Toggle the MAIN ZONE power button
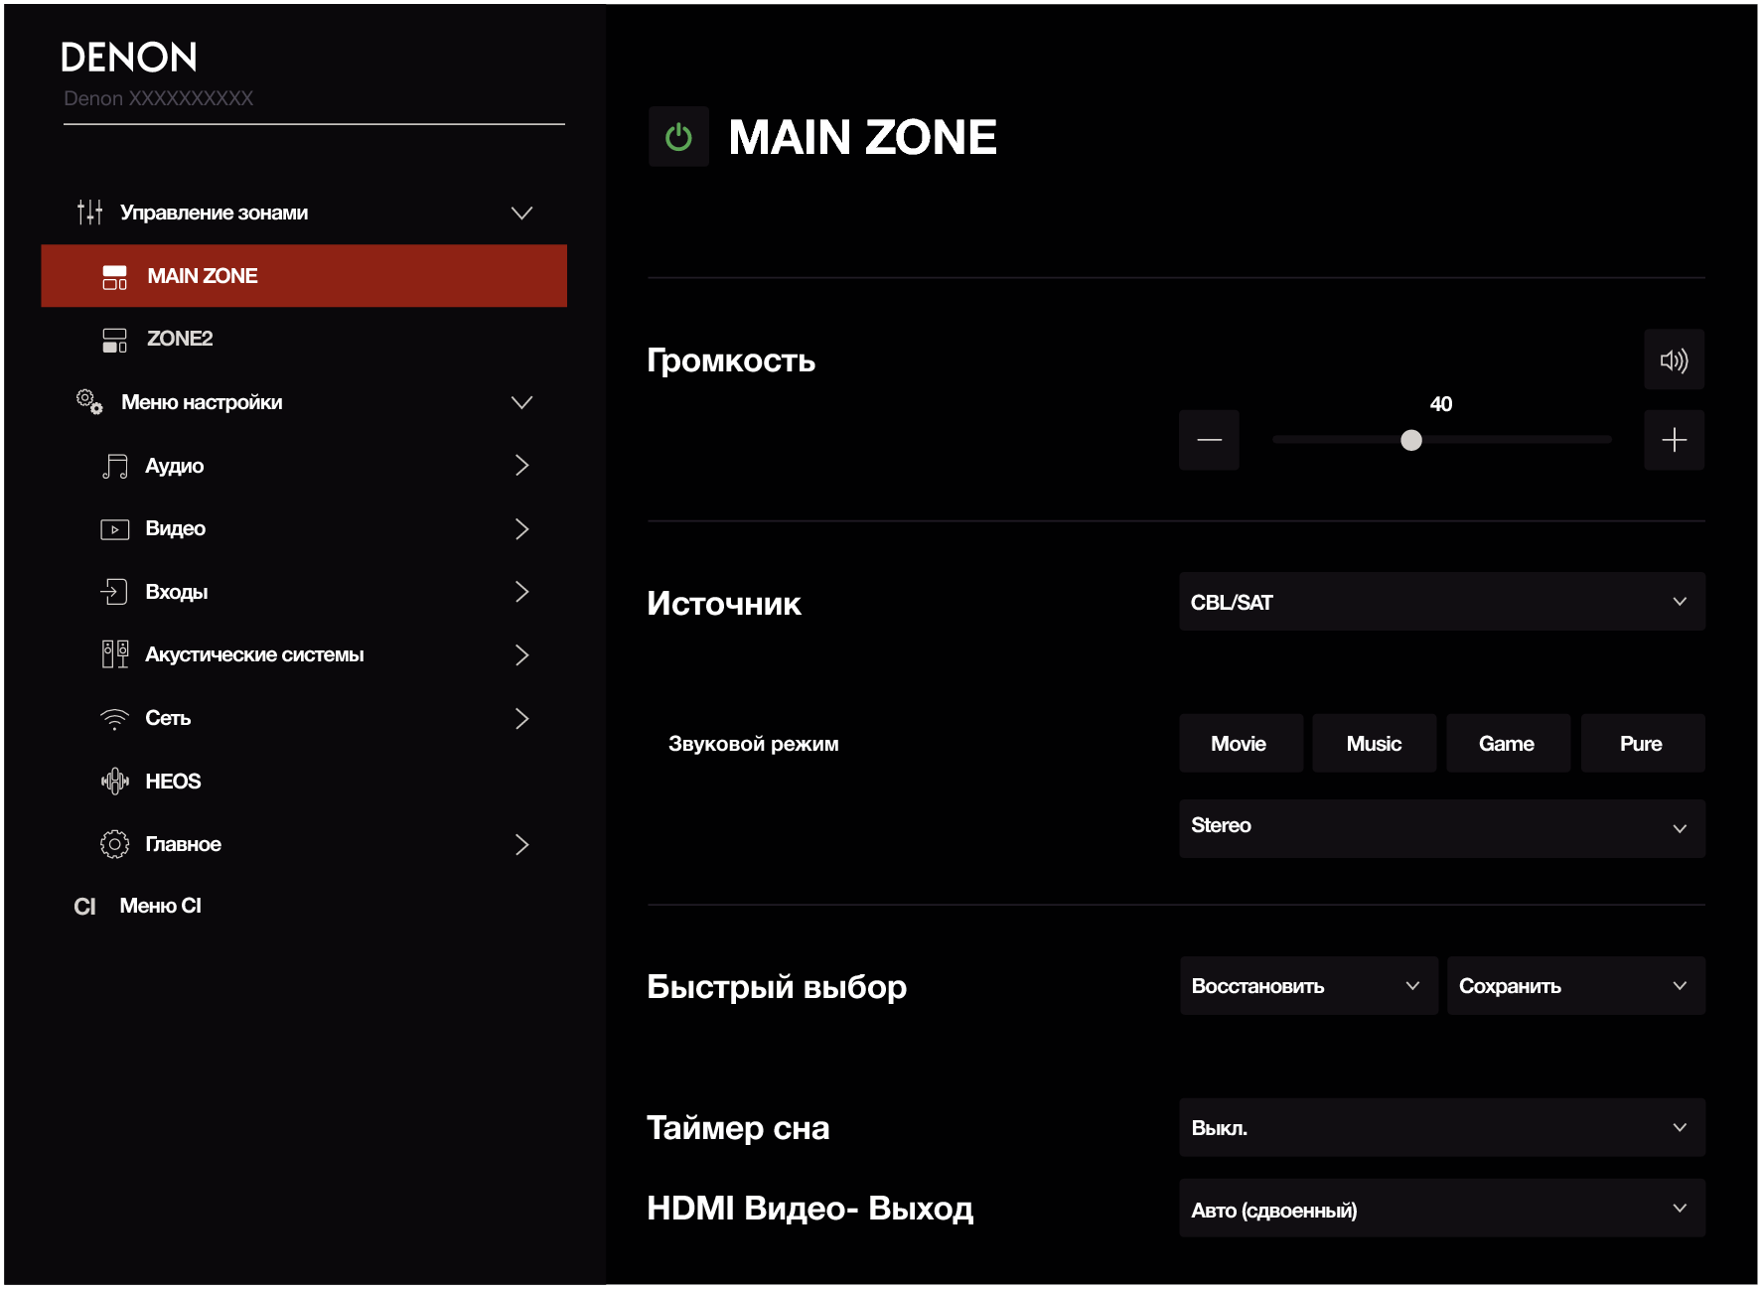The height and width of the screenshot is (1289, 1762). [678, 137]
